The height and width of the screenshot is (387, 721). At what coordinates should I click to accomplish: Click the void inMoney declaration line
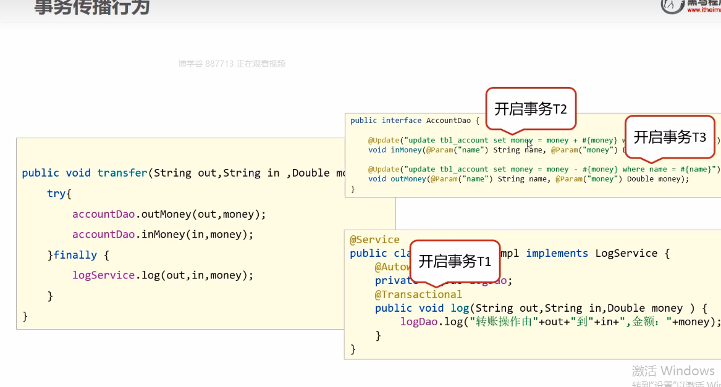tap(497, 150)
